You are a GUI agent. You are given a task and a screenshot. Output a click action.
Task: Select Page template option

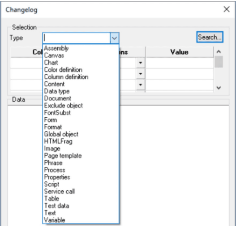(x=81, y=156)
